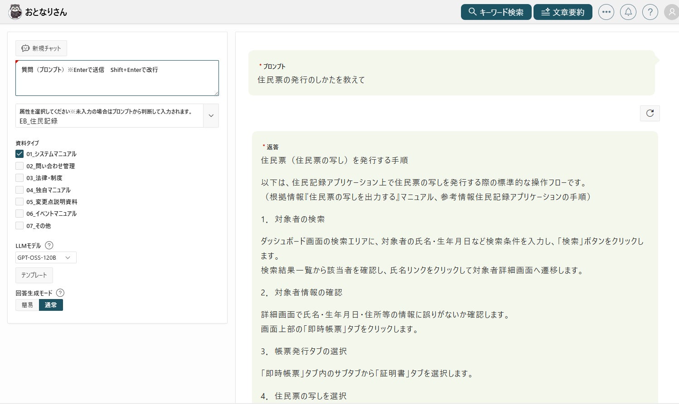Start a 新規チャット
679x404 pixels.
[x=41, y=48]
